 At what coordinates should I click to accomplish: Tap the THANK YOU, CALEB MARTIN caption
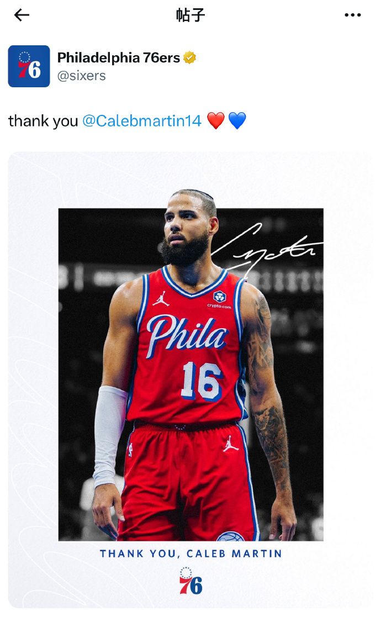(x=190, y=554)
